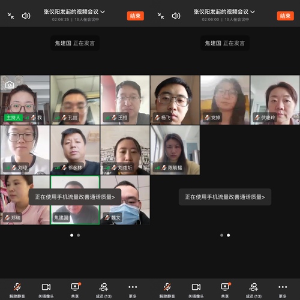The width and height of the screenshot is (300, 300).
Task: Select 伏艳玲 video tile
Action: point(275,100)
